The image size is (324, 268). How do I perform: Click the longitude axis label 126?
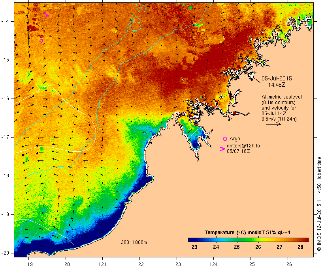[288, 264]
